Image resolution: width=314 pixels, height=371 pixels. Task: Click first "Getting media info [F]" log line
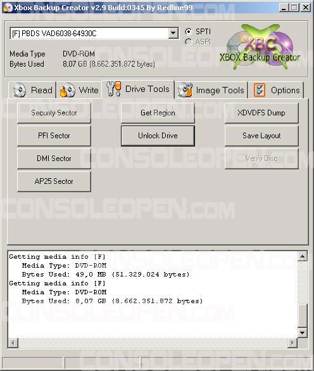click(x=57, y=257)
